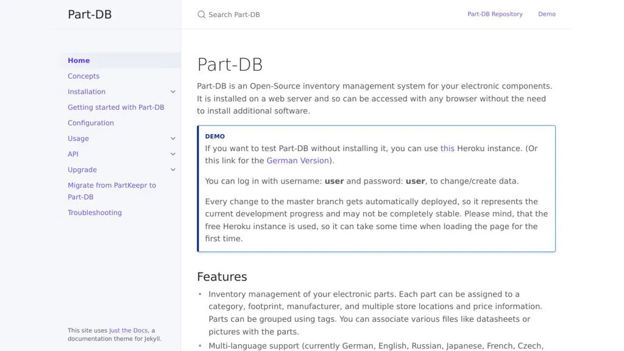Select Home in the sidebar
This screenshot has height=351, width=624.
click(79, 60)
